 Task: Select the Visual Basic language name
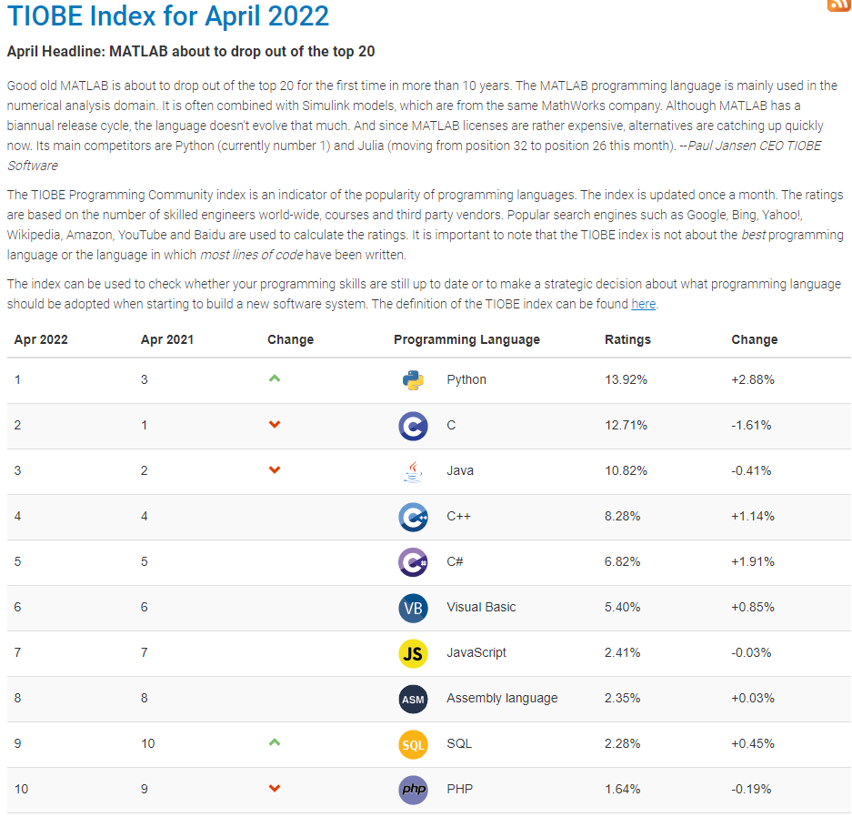click(x=481, y=607)
